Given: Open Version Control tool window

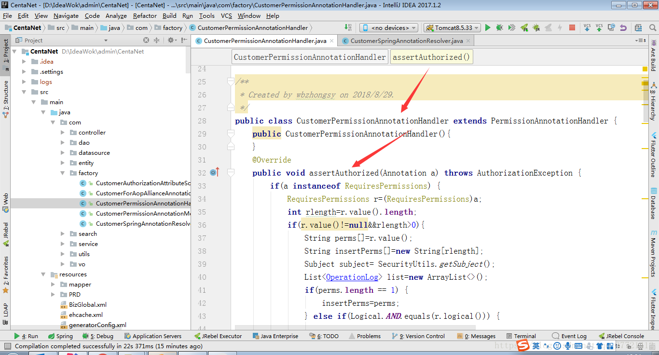Looking at the screenshot, I should point(418,336).
